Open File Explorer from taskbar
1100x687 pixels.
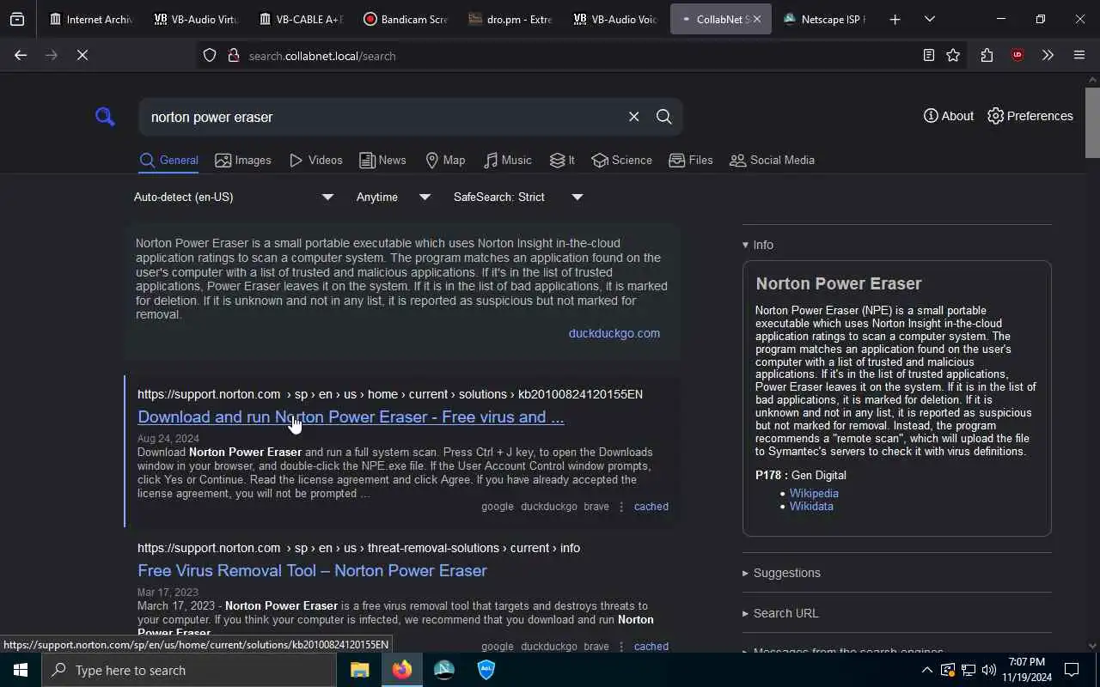[360, 670]
